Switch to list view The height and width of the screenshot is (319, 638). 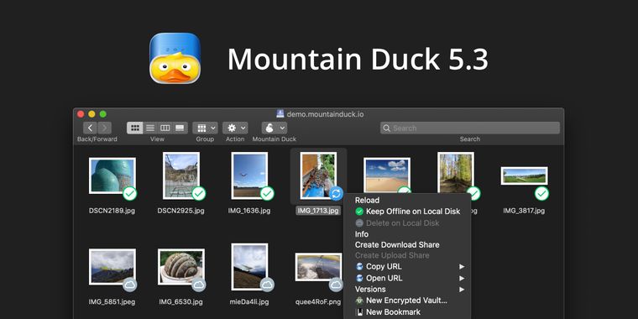[x=150, y=128]
